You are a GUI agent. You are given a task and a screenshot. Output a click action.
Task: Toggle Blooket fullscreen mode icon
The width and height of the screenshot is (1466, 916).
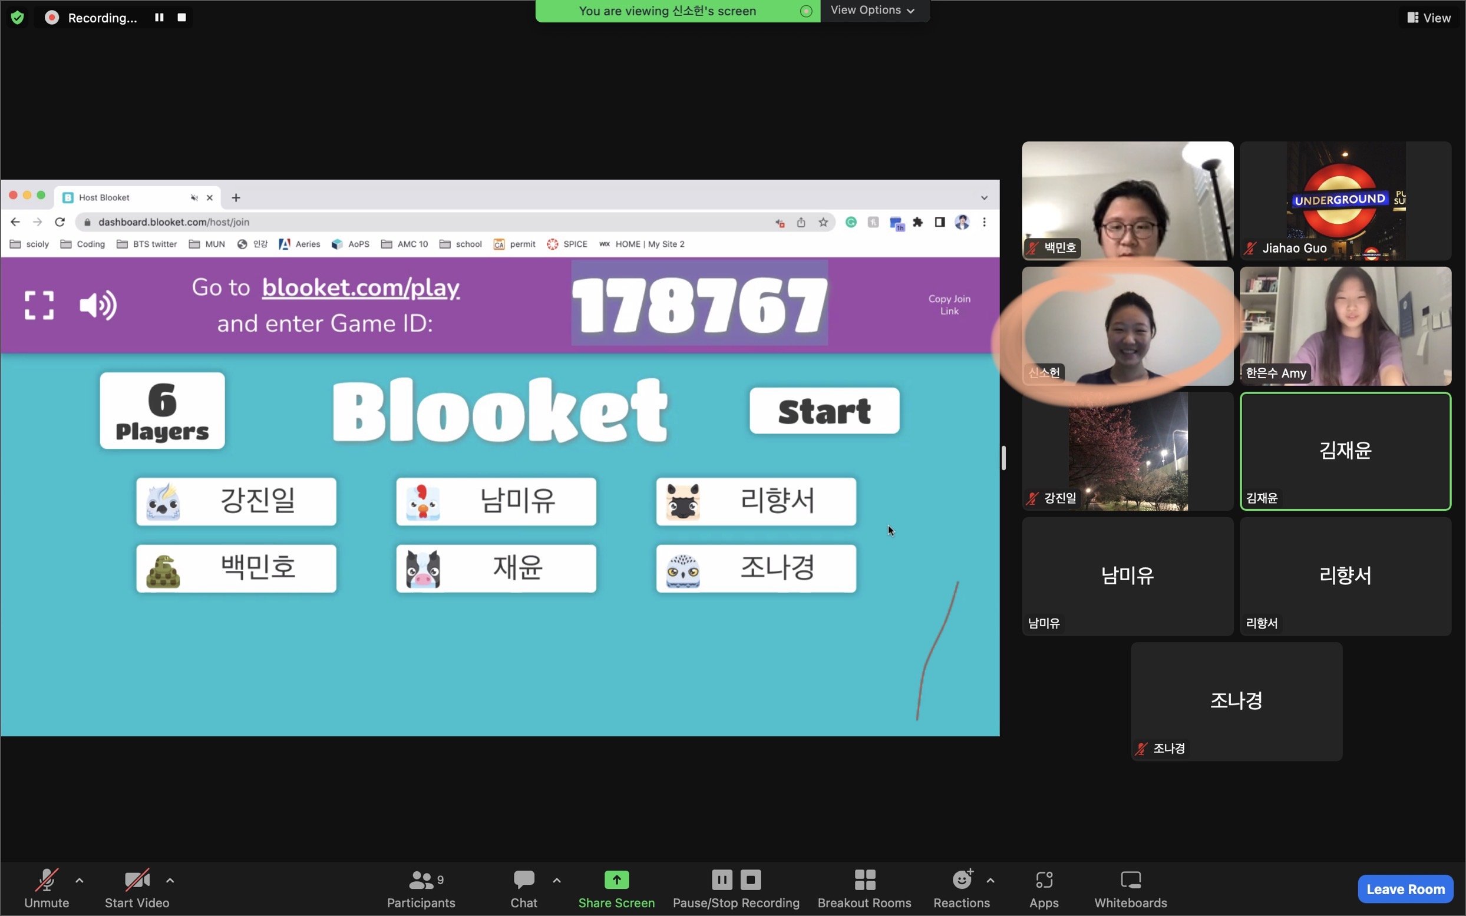[39, 305]
